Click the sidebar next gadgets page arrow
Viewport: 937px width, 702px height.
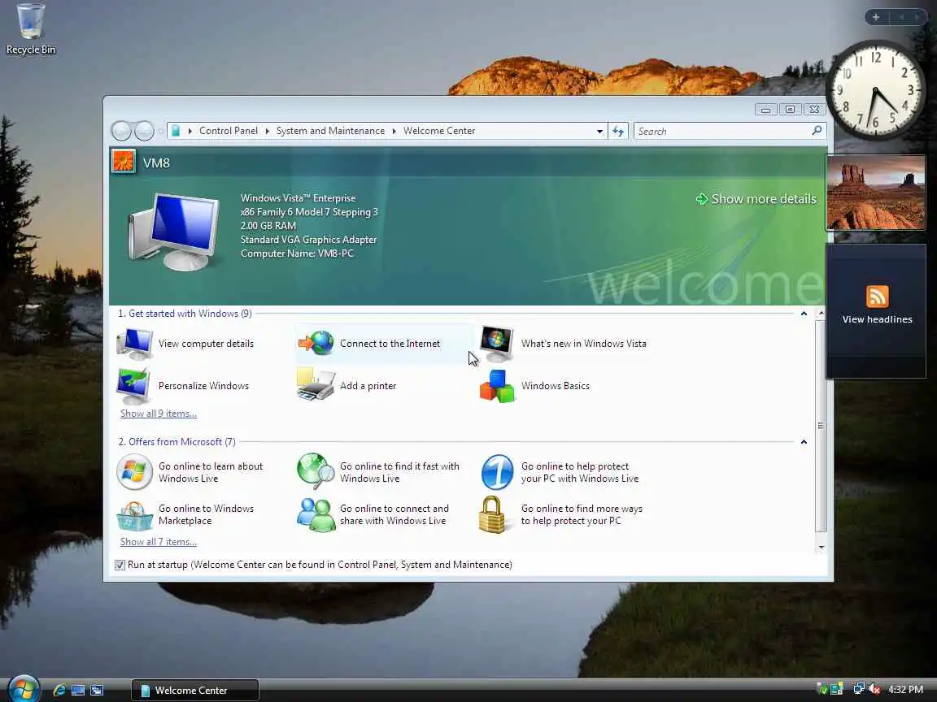917,17
